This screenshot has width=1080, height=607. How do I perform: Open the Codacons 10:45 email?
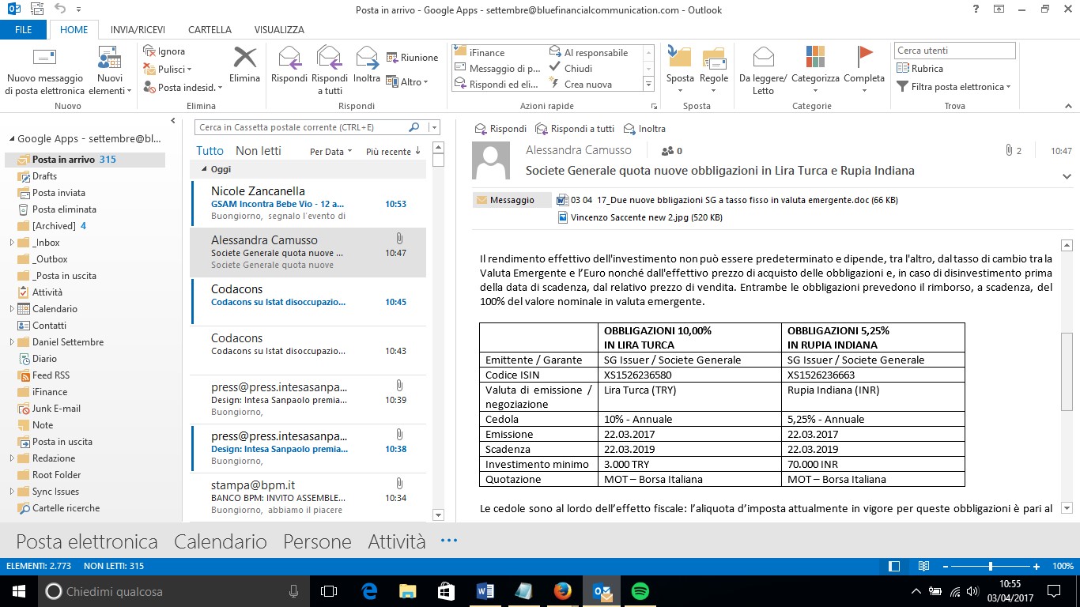pyautogui.click(x=308, y=301)
